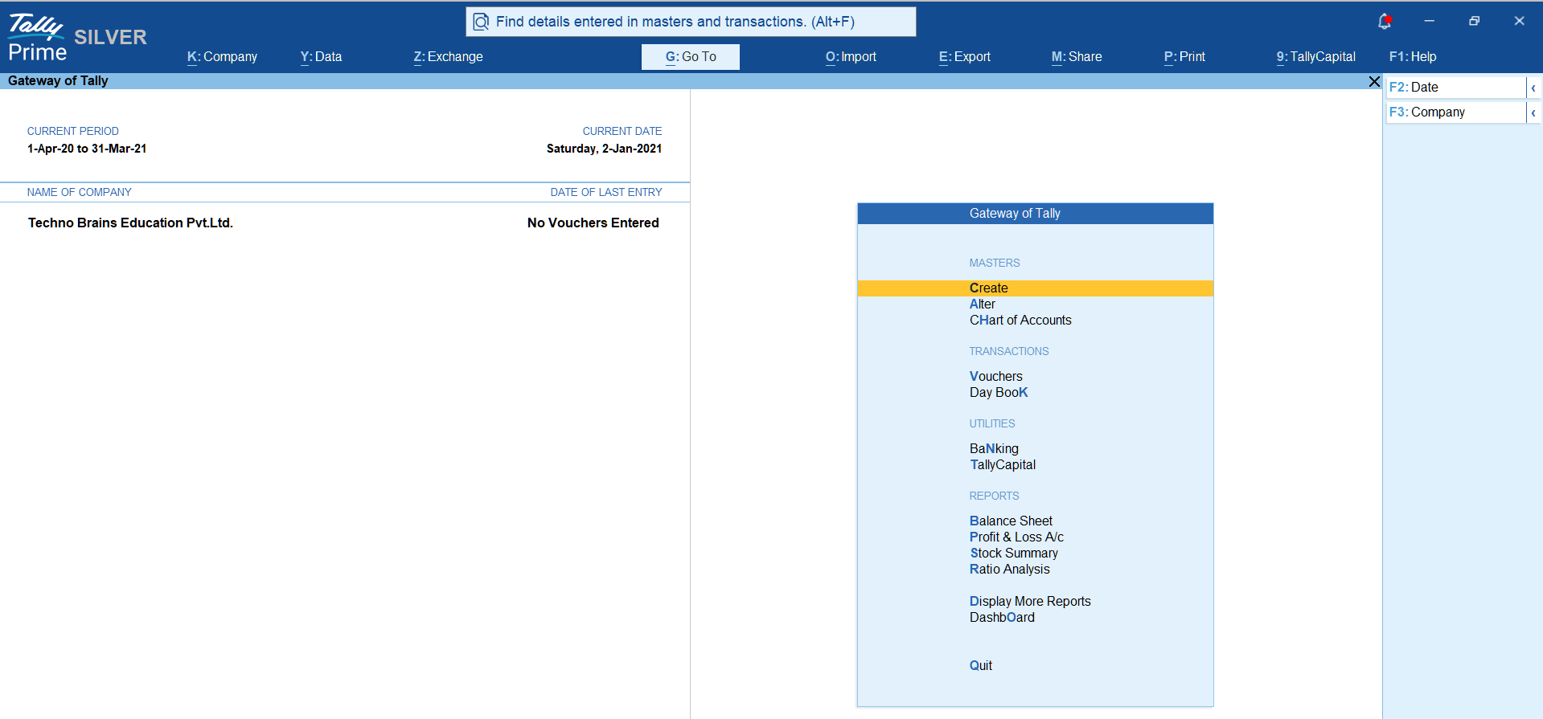Image resolution: width=1543 pixels, height=719 pixels.
Task: Select Quit in Gateway menu
Action: [980, 666]
